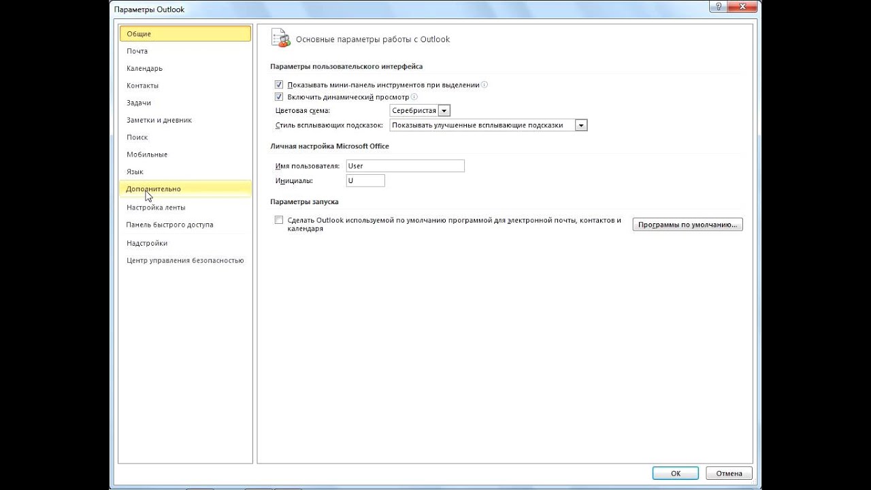Select the Язык category

(185, 171)
